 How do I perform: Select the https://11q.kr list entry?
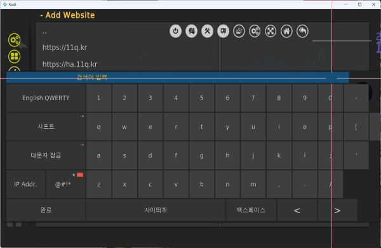pyautogui.click(x=128, y=48)
